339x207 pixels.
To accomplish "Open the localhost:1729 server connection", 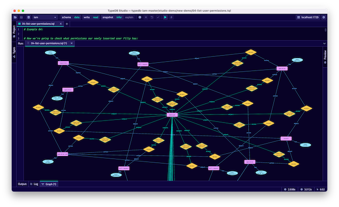I will [x=308, y=17].
